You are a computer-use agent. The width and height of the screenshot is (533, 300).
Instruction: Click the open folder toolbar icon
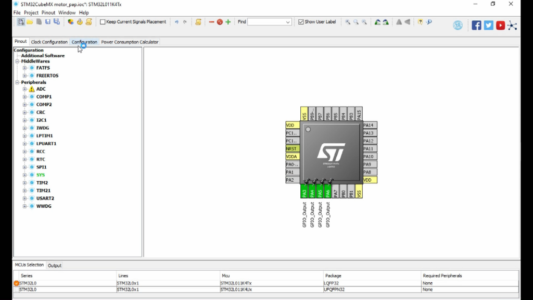[30, 22]
